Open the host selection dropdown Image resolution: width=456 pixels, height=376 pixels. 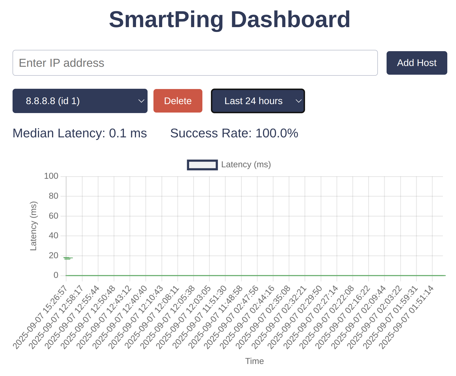pyautogui.click(x=80, y=101)
